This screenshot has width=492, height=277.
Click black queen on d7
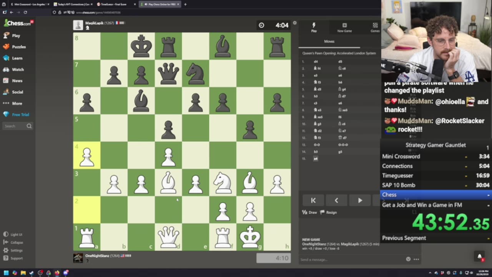click(x=168, y=74)
